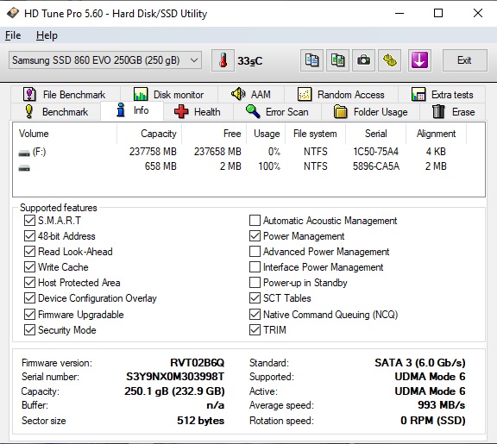Click the purple down arrow icon
Screen dimensions: 497x444
(x=419, y=60)
